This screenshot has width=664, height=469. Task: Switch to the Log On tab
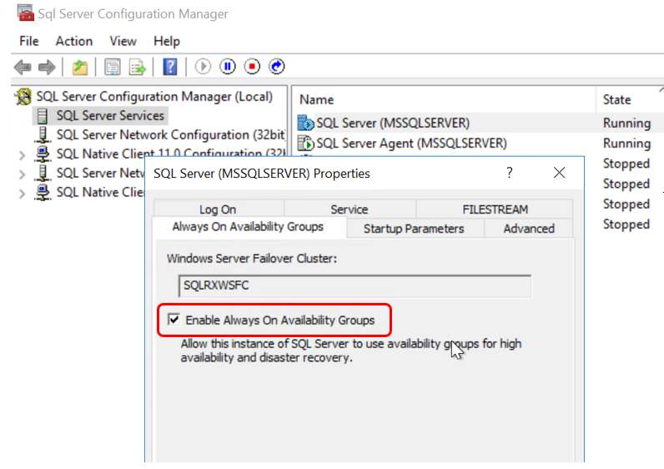[218, 209]
